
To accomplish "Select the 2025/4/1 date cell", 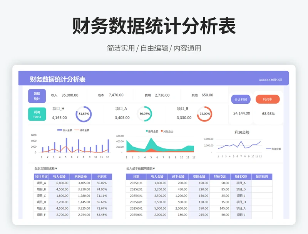I will click(x=136, y=202).
